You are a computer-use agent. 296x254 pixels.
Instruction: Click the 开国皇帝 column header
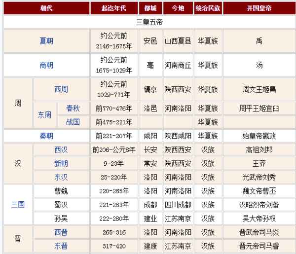tap(259, 8)
